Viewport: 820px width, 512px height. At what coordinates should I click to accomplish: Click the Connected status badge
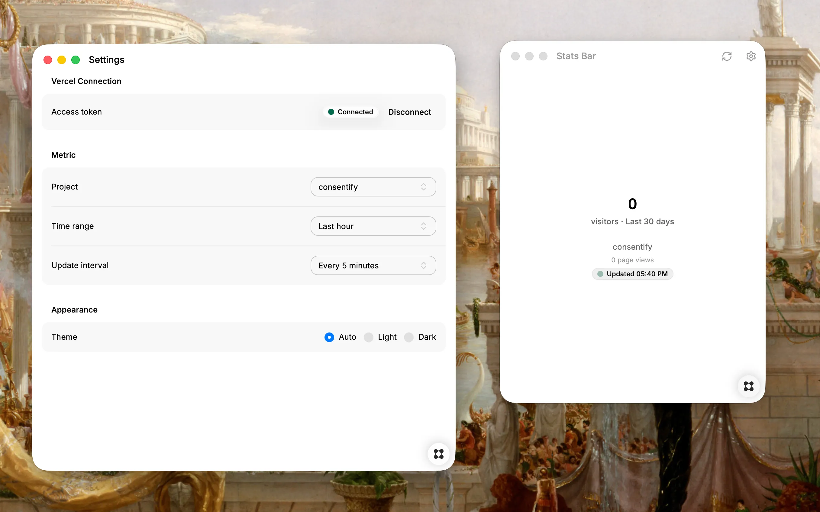point(350,112)
